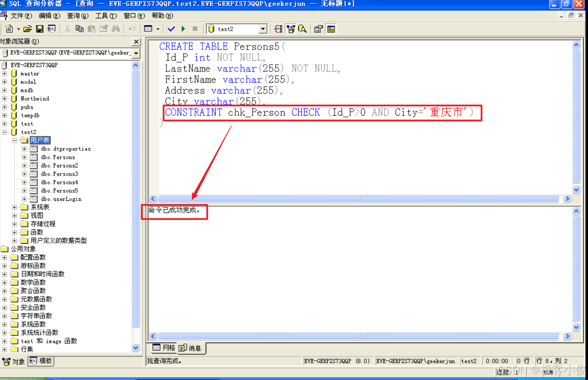Click the Undo arrow icon
Viewport: 588px width, 380px height.
132,29
